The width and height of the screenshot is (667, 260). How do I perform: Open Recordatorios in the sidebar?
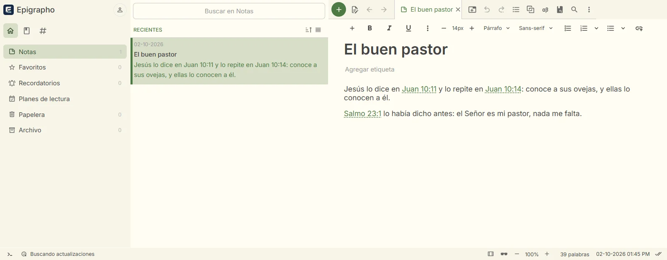(65, 83)
